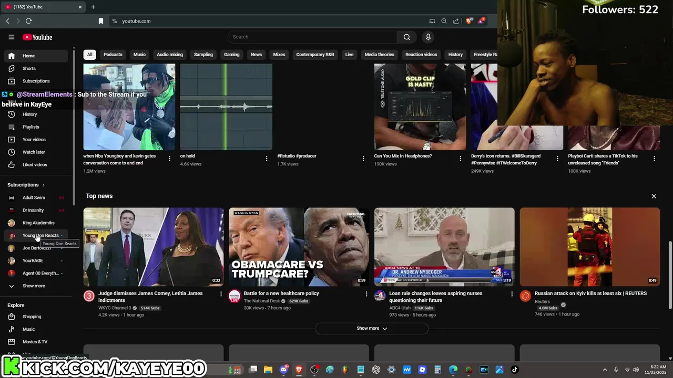Click the Brave Shields lion icon
This screenshot has width=673, height=378.
pos(470,21)
